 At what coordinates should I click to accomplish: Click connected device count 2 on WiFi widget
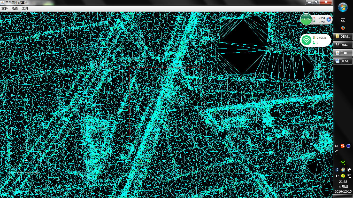pos(318,43)
